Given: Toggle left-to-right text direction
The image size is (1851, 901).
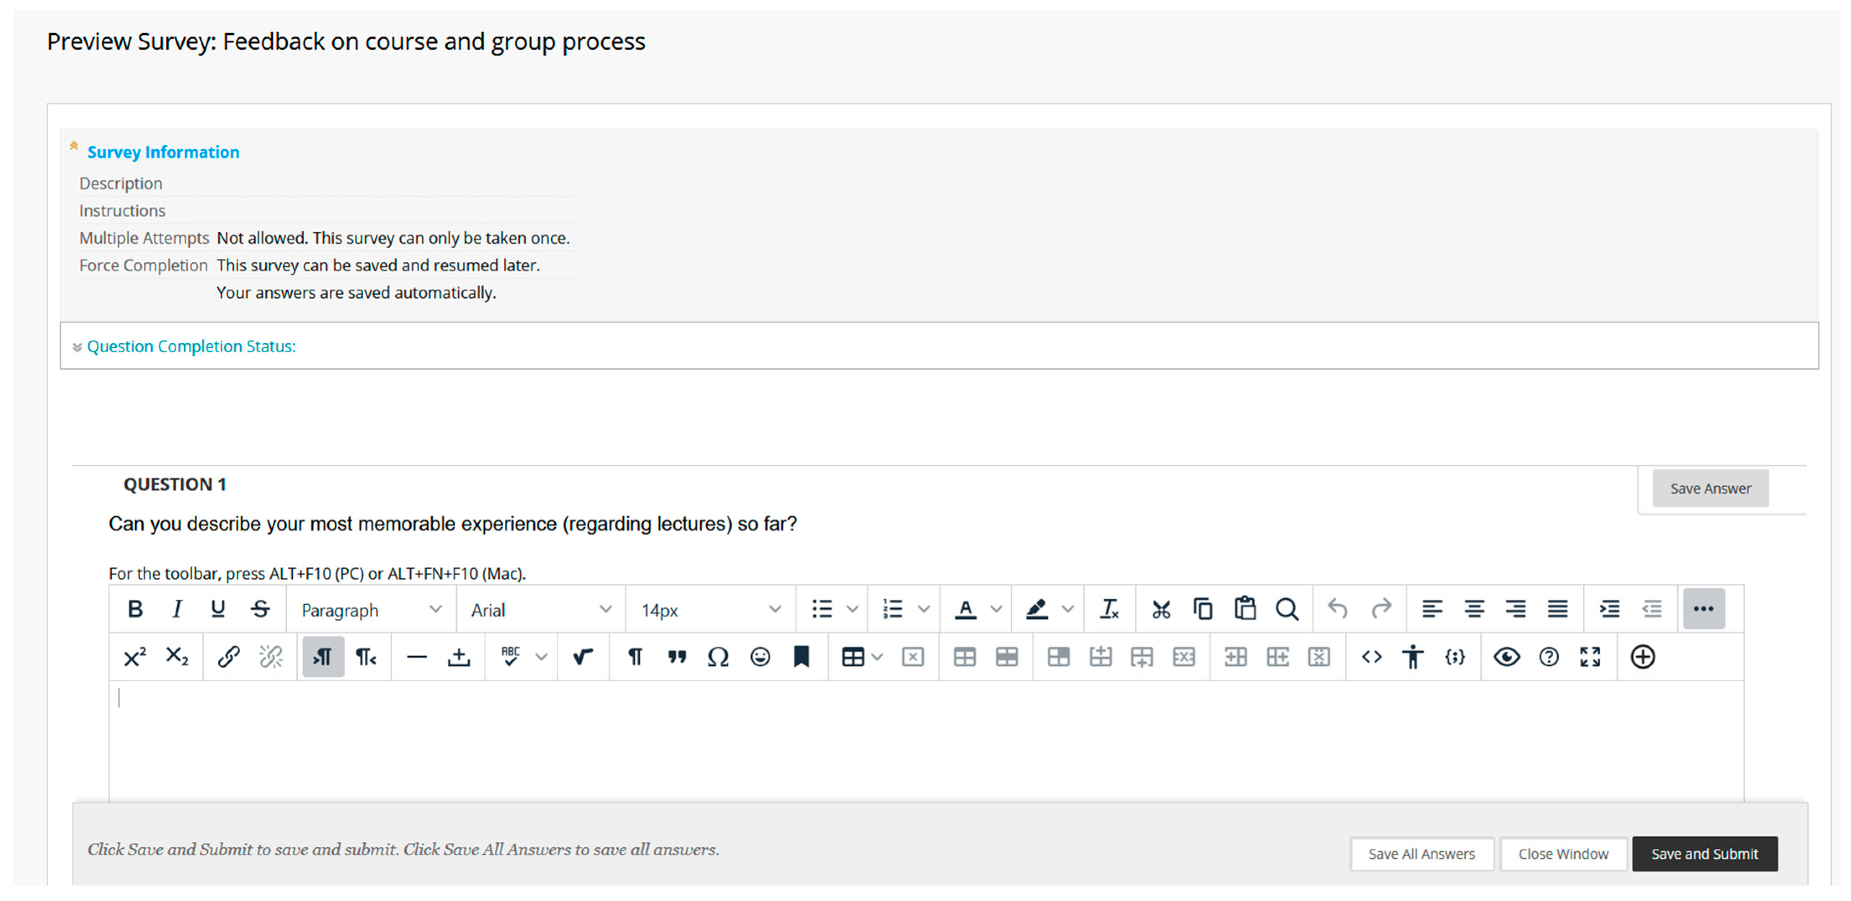Looking at the screenshot, I should point(323,657).
